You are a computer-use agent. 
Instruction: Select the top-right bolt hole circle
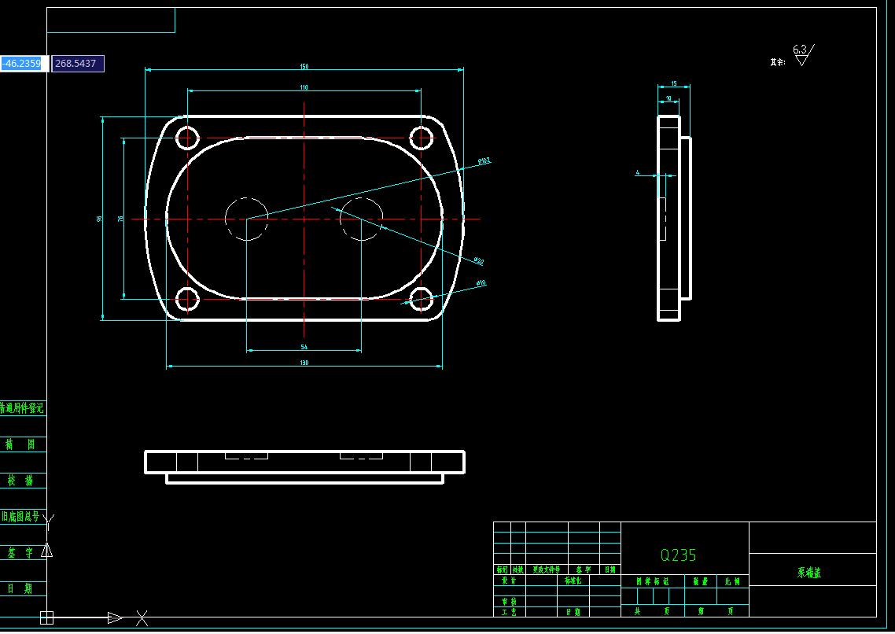pyautogui.click(x=422, y=138)
